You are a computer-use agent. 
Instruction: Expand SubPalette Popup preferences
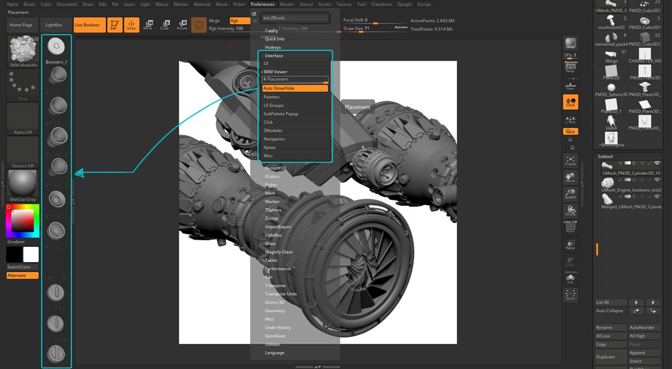click(281, 114)
